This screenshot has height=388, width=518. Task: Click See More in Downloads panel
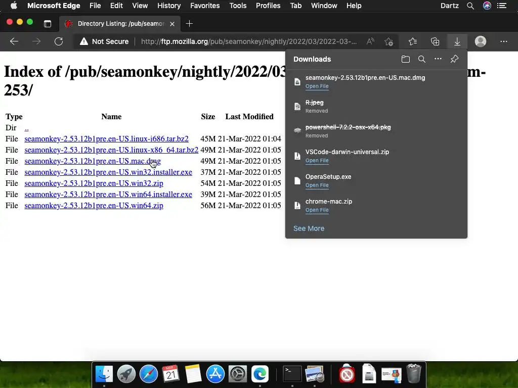(309, 228)
